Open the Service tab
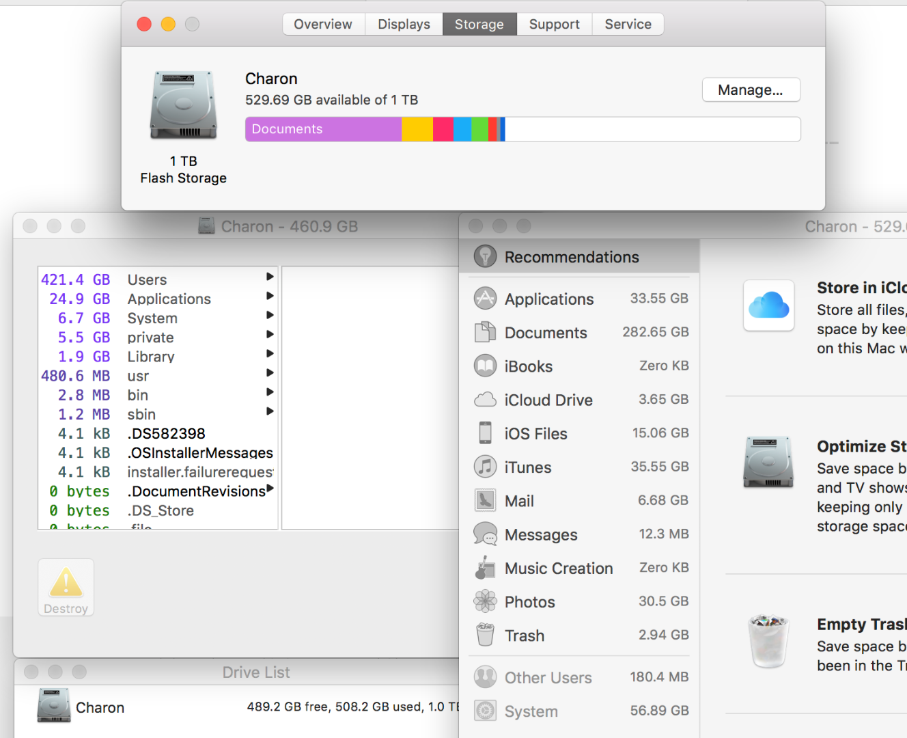The height and width of the screenshot is (738, 907). [628, 24]
